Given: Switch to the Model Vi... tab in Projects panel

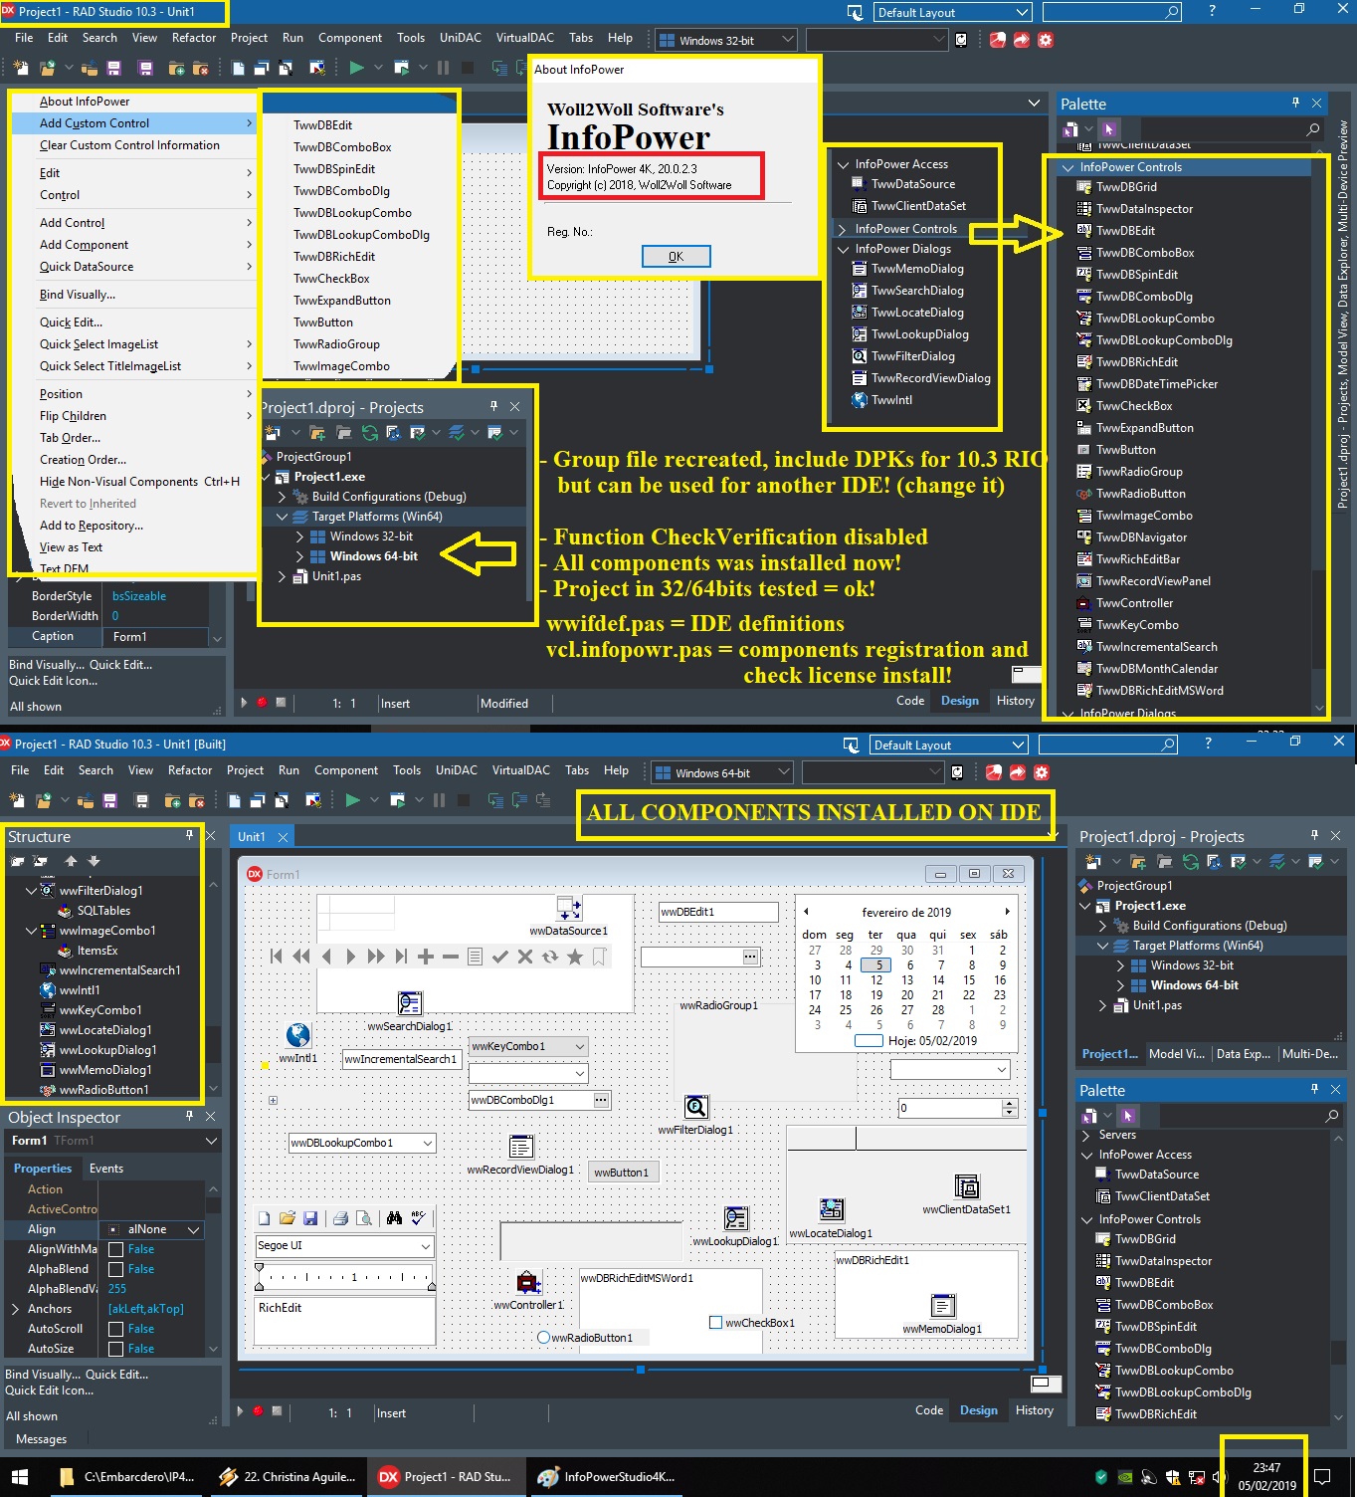Looking at the screenshot, I should pyautogui.click(x=1177, y=1054).
